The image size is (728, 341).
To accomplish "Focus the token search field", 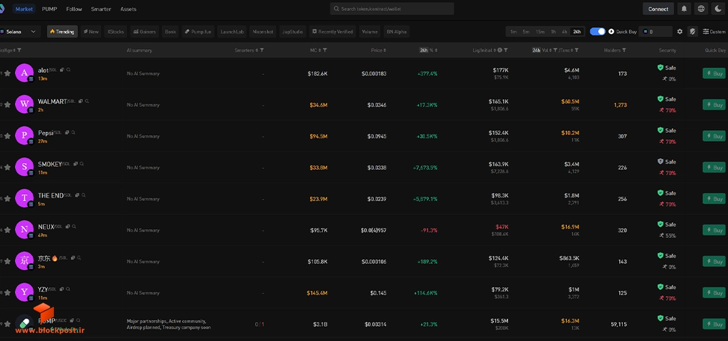I will click(x=392, y=9).
